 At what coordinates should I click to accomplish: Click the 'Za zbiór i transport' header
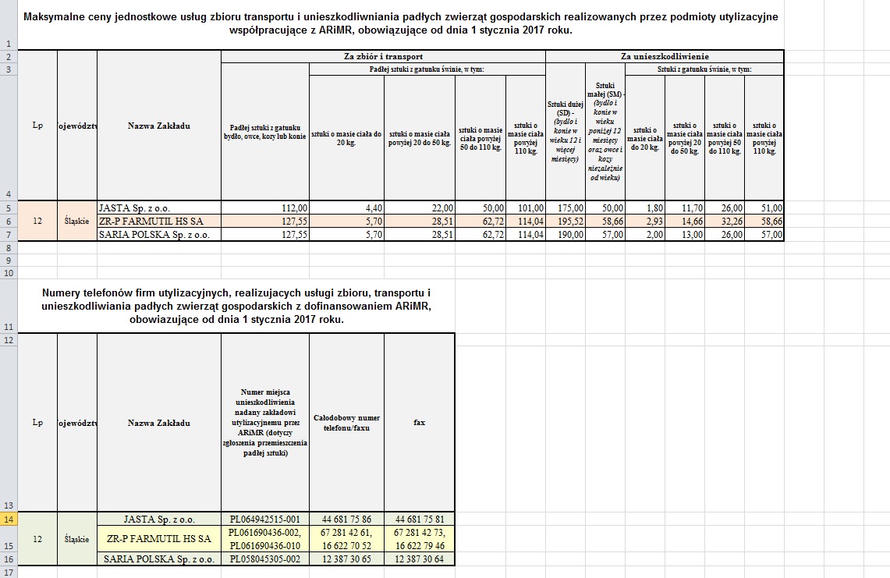383,56
